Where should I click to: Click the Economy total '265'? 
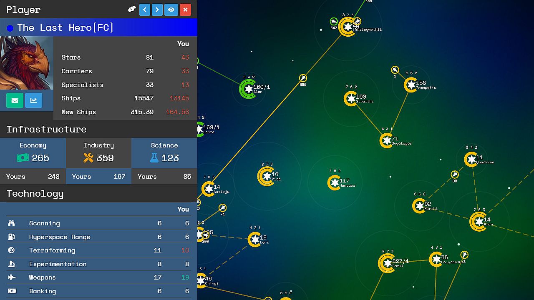(40, 158)
